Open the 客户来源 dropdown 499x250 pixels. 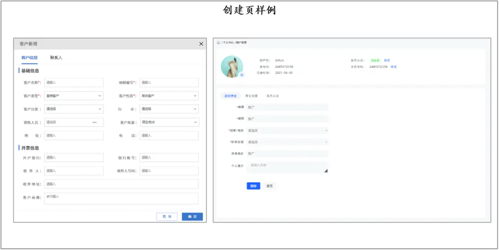169,123
